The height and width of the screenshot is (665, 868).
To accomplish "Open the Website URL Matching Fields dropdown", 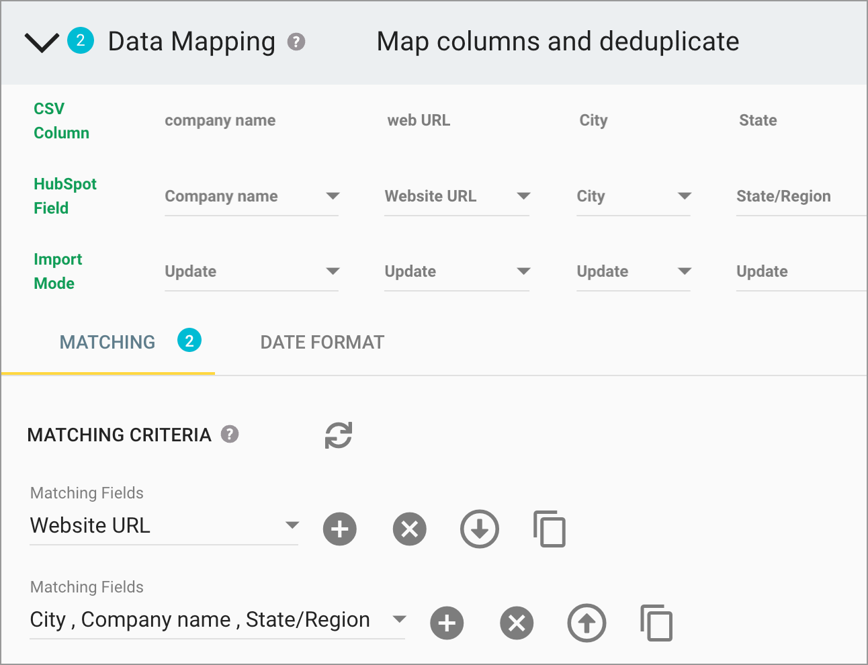I will [x=164, y=526].
